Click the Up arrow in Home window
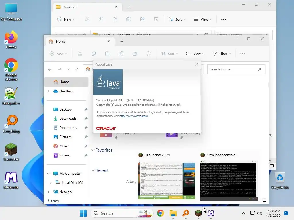 coord(77,69)
